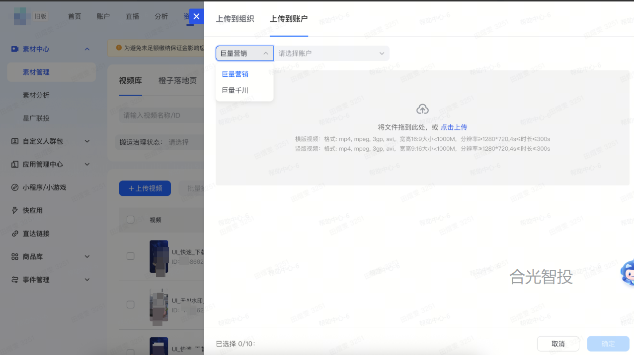Viewport: 634px width, 355px height.
Task: Switch to the 橙子落地页 tab
Action: pos(177,80)
